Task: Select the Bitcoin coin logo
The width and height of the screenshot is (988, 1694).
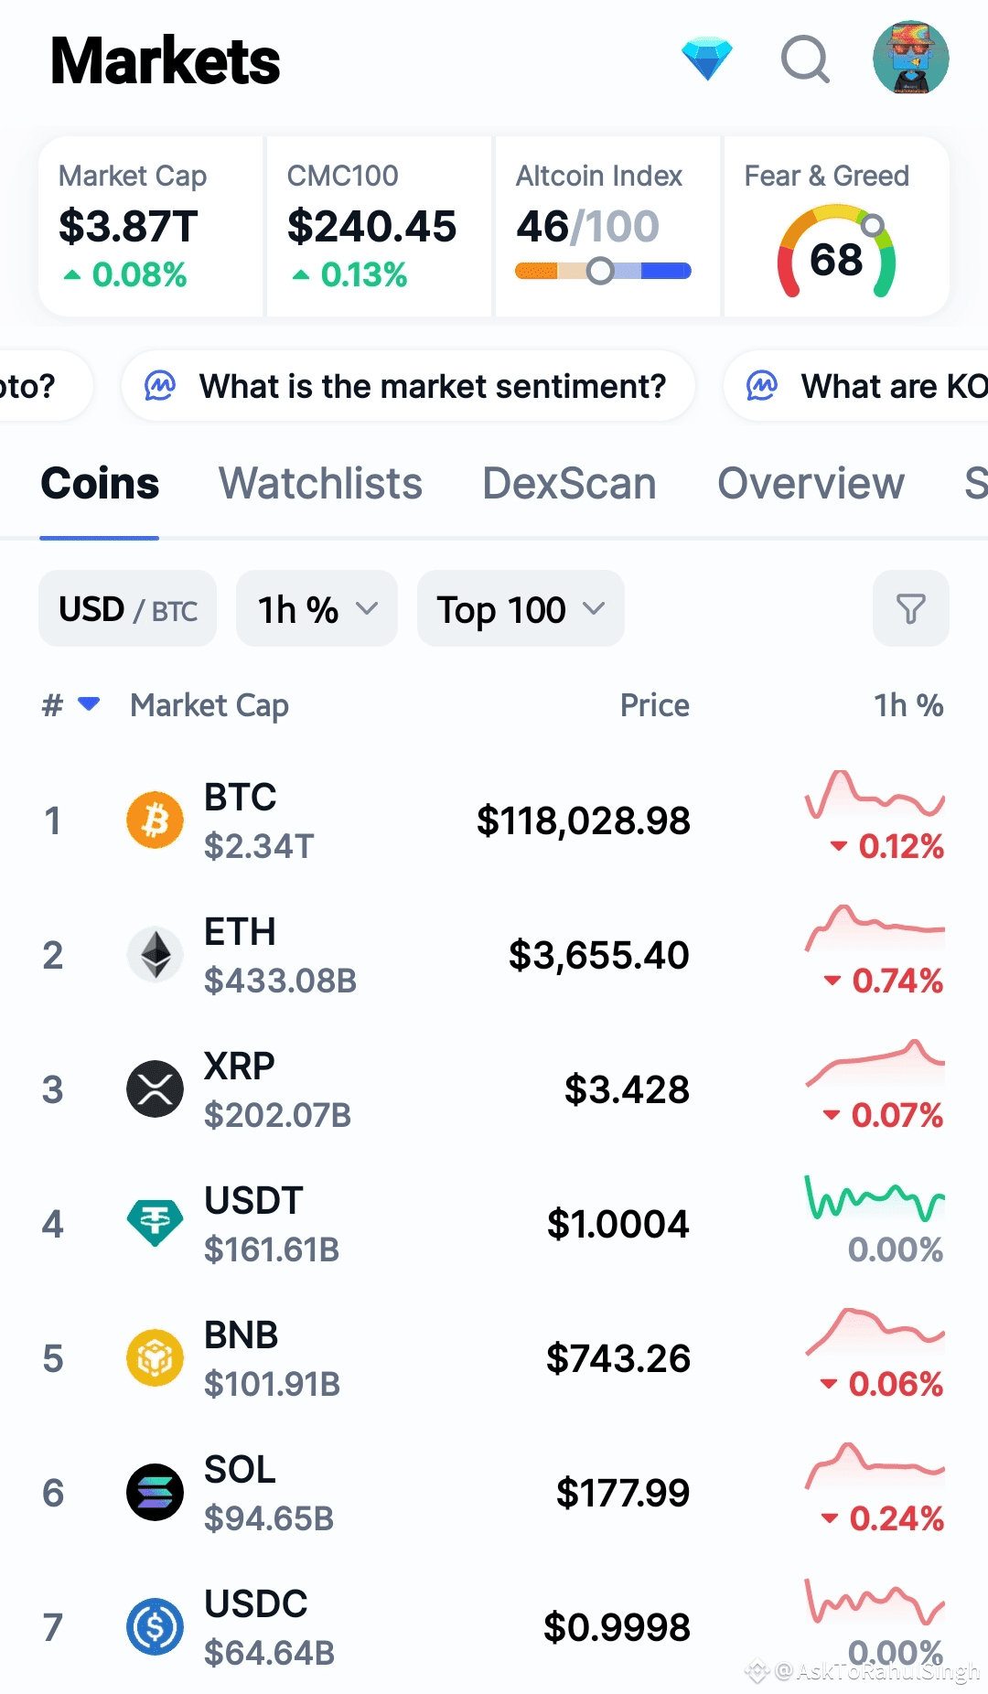Action: [x=155, y=820]
